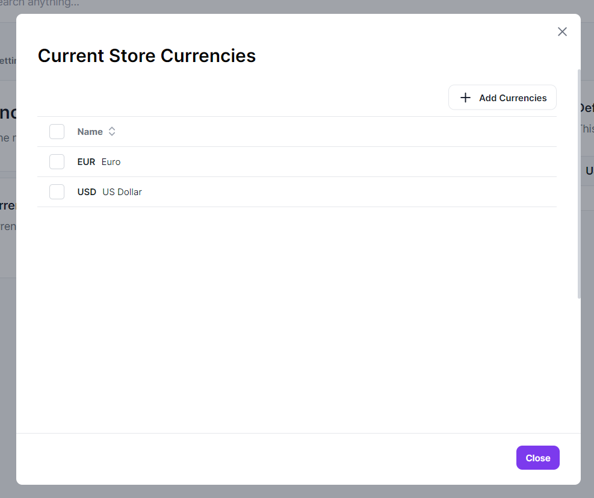Click the close cross at top right
594x498 pixels.
tap(562, 31)
